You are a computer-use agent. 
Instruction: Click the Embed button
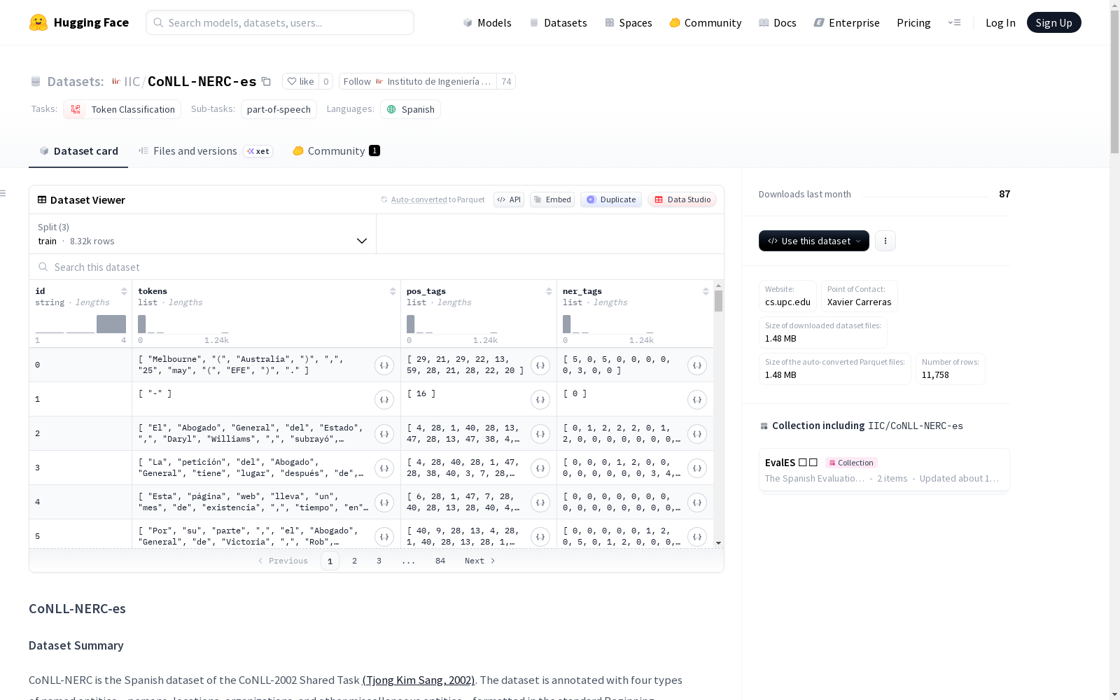(552, 199)
